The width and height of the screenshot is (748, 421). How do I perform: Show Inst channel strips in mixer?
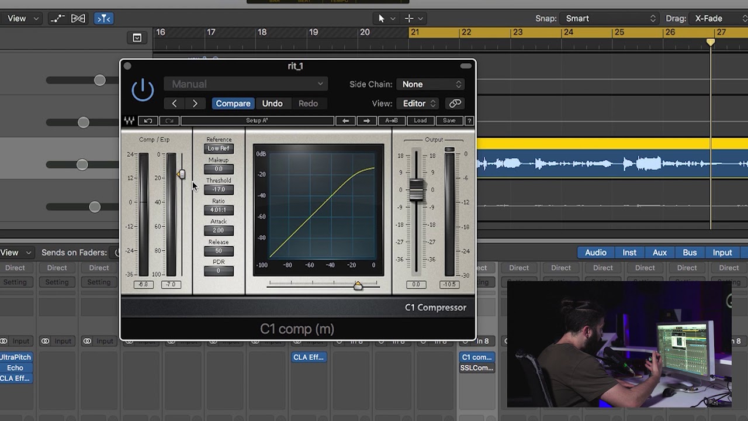(629, 253)
